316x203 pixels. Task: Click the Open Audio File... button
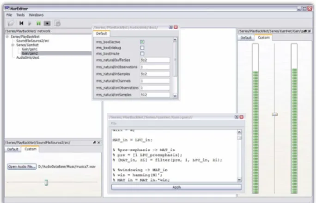tap(22, 166)
